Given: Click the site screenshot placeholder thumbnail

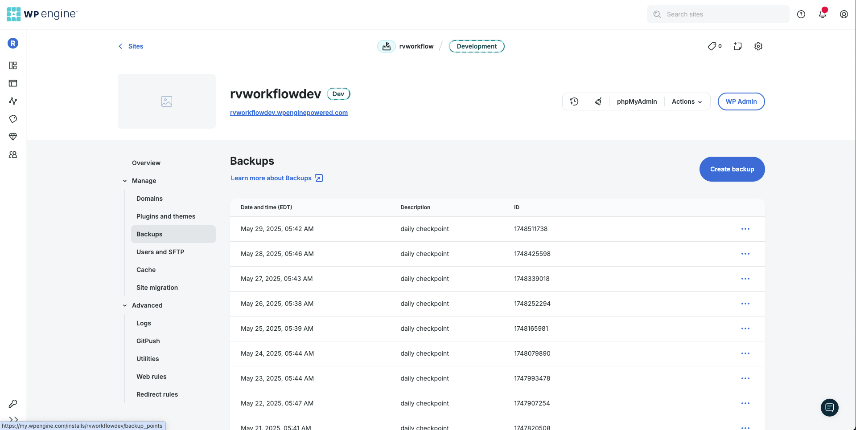Looking at the screenshot, I should (167, 101).
